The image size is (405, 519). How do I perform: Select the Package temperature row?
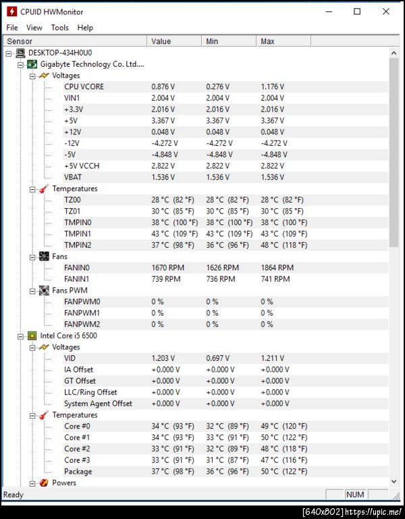point(78,471)
